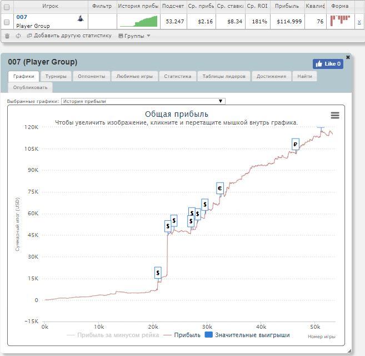Click the trash delete icon in toolbar
365x356 pixels.
point(7,36)
